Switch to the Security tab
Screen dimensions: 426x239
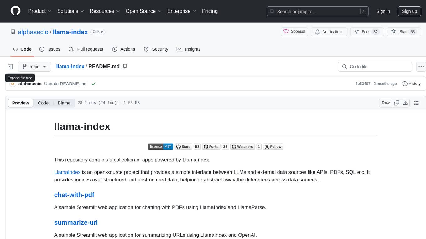click(156, 49)
